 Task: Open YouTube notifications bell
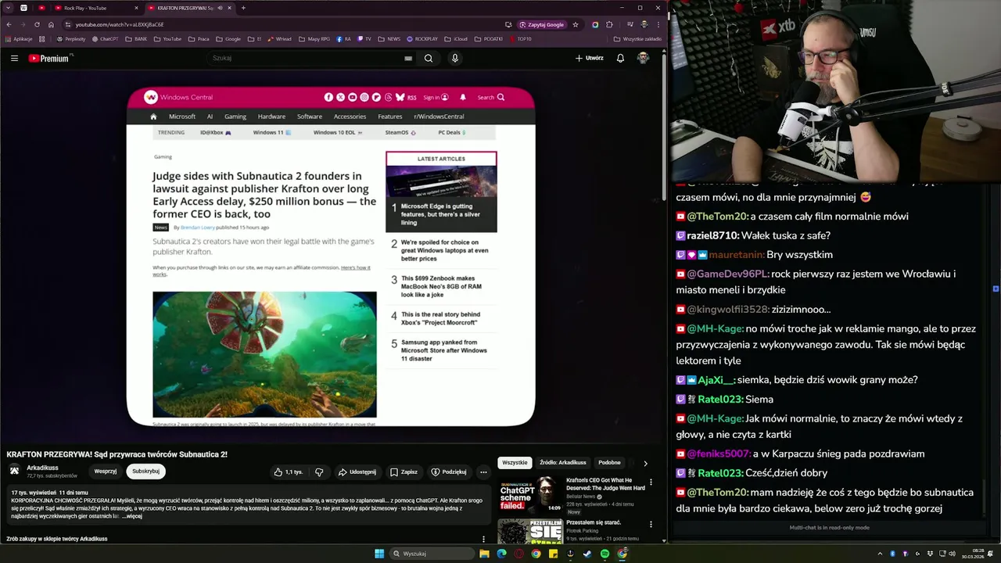(x=620, y=58)
